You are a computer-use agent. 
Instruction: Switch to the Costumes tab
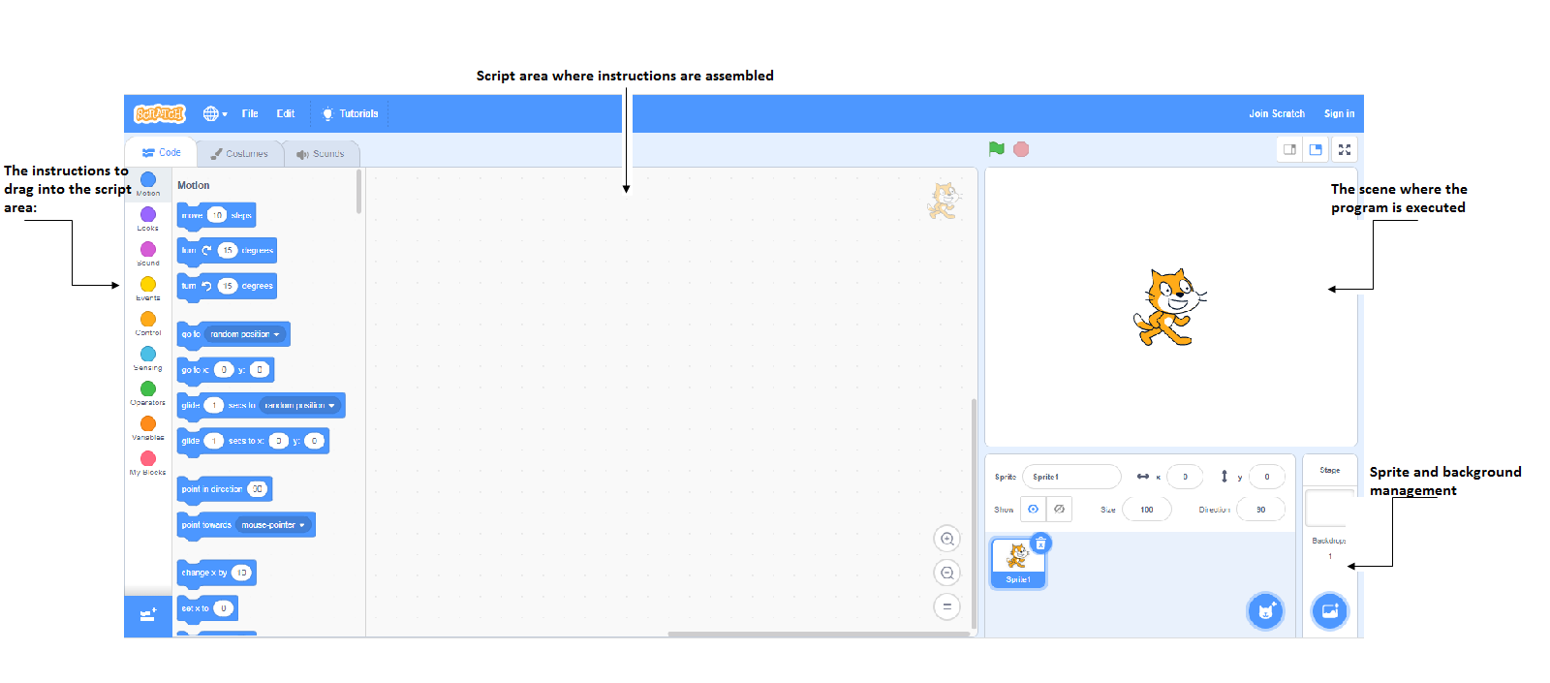tap(239, 154)
